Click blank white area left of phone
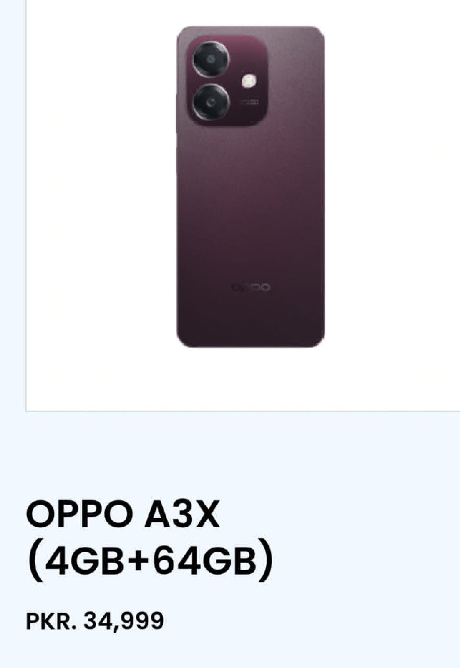The width and height of the screenshot is (460, 668). (101, 187)
